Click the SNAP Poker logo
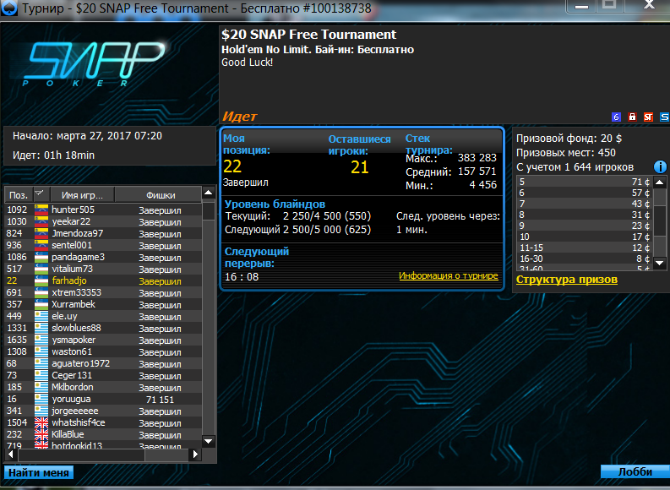This screenshot has height=490, width=670. pyautogui.click(x=94, y=64)
